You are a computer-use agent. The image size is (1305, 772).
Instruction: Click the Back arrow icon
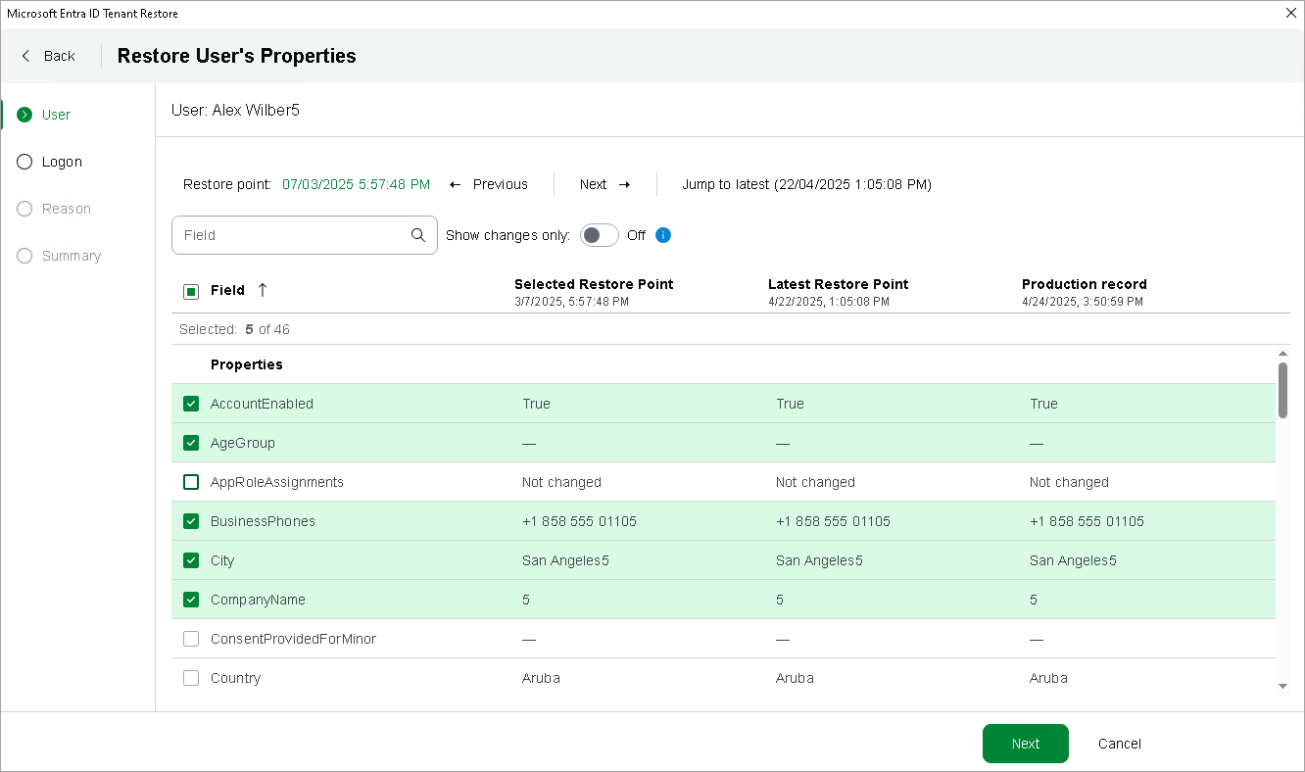tap(26, 56)
